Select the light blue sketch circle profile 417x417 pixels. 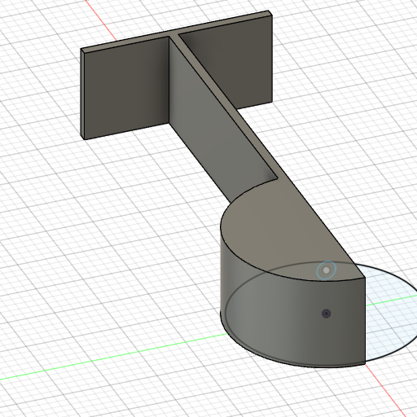[x=391, y=315]
